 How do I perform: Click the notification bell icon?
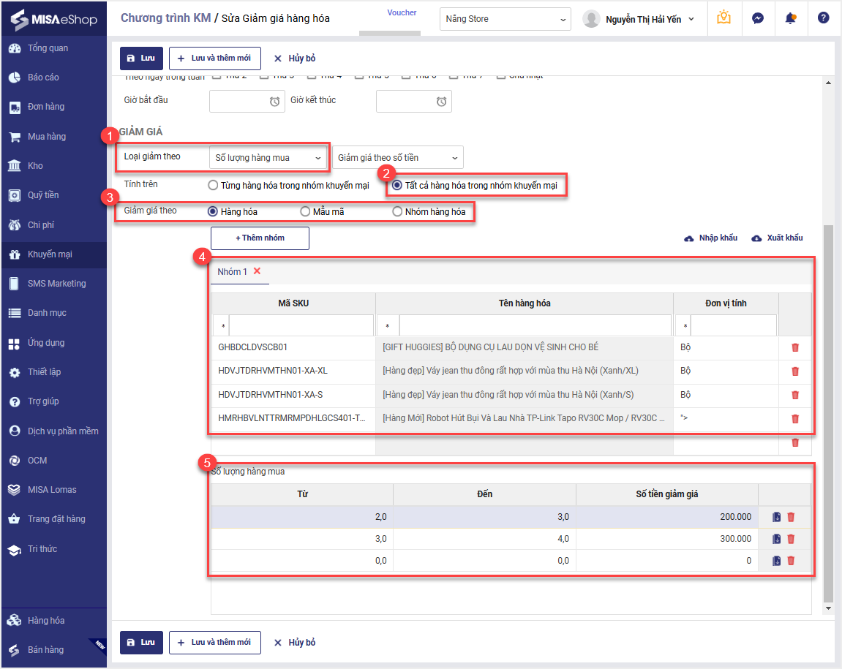point(791,18)
